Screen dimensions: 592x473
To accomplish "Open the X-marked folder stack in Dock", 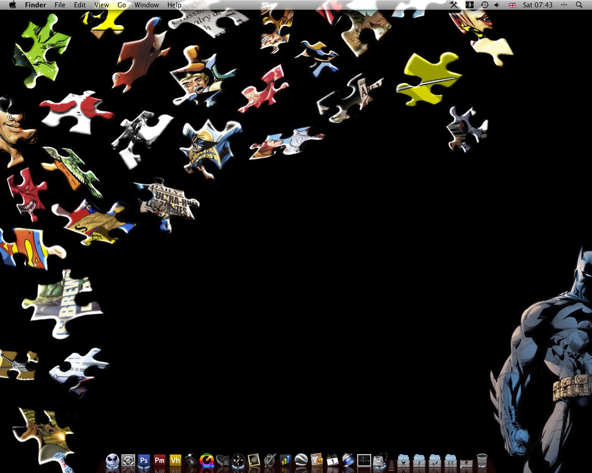I will click(403, 461).
